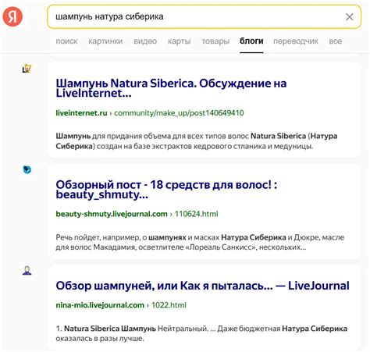Click snippet mentioning масле для волос Макадамия
370x352 pixels.
(200, 242)
